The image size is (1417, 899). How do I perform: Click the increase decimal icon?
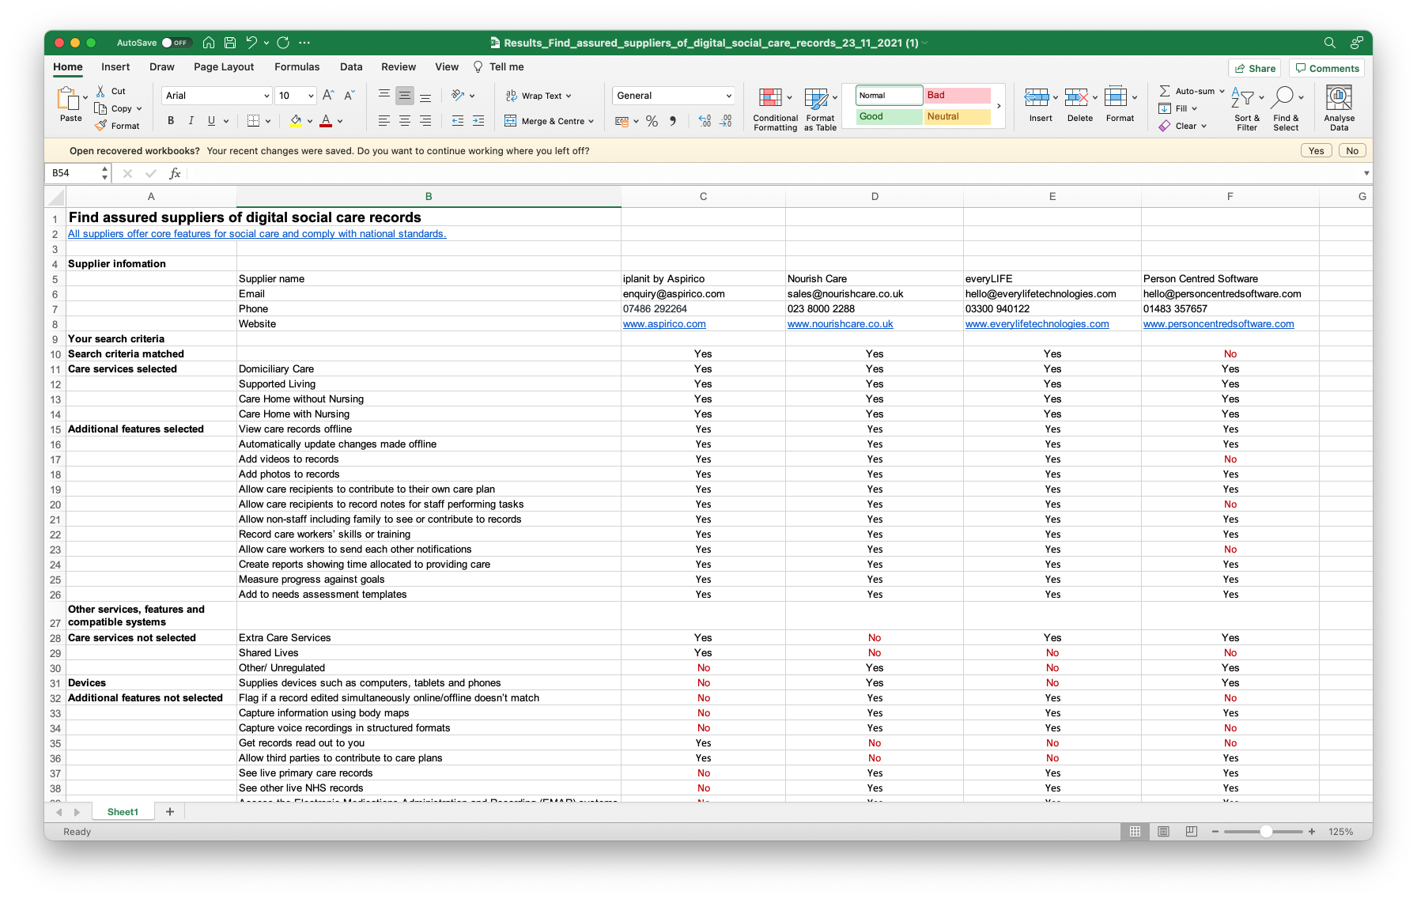[x=705, y=121]
